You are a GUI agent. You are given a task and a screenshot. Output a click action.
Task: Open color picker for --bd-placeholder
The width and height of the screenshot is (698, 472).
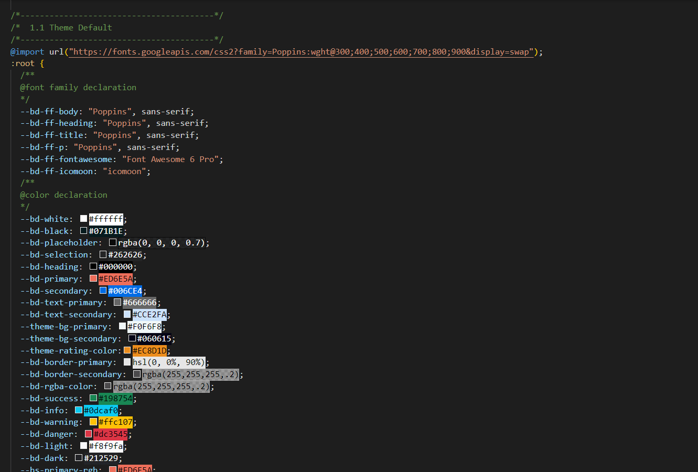point(113,243)
